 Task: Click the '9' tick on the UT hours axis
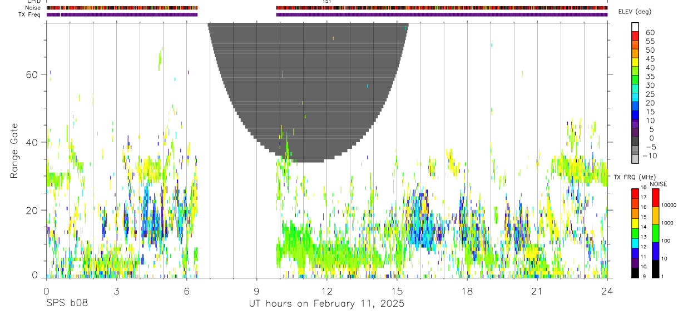256,292
